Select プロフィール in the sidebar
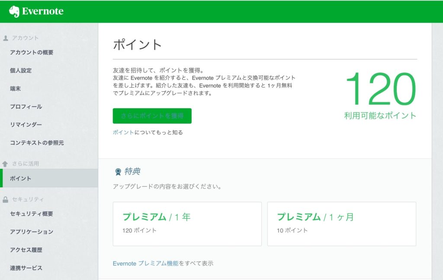The width and height of the screenshot is (443, 280). coord(26,107)
